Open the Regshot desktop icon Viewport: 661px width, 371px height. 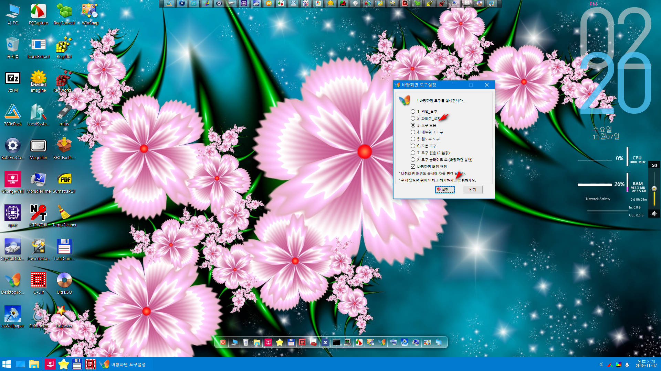[x=64, y=48]
